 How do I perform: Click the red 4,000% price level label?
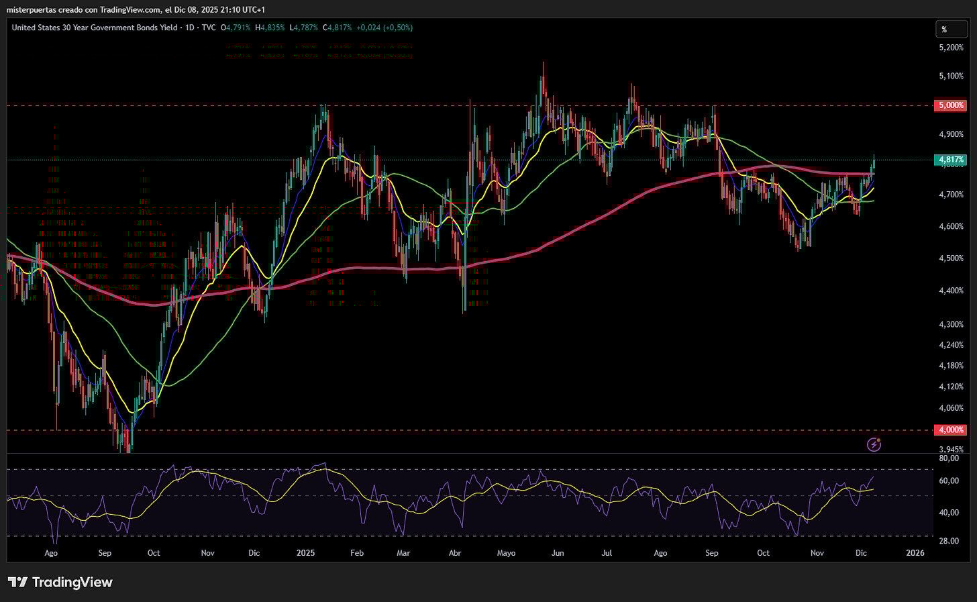(x=949, y=430)
